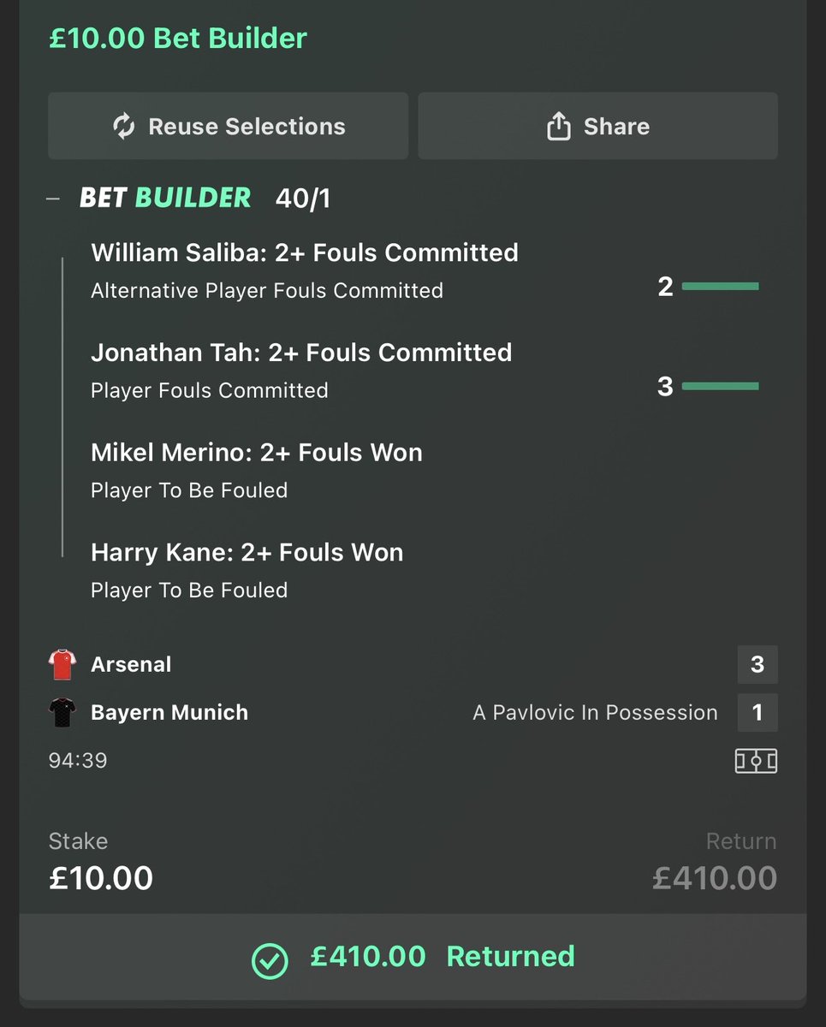This screenshot has height=1027, width=826.
Task: Click the Reuse Selections button
Action: tap(228, 126)
